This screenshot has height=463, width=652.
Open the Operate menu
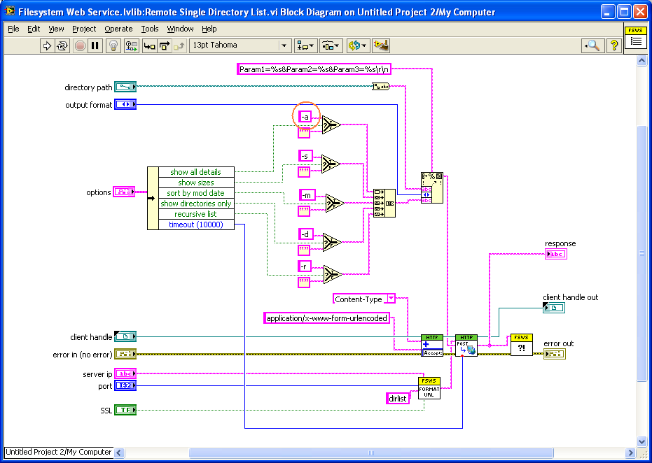click(118, 29)
